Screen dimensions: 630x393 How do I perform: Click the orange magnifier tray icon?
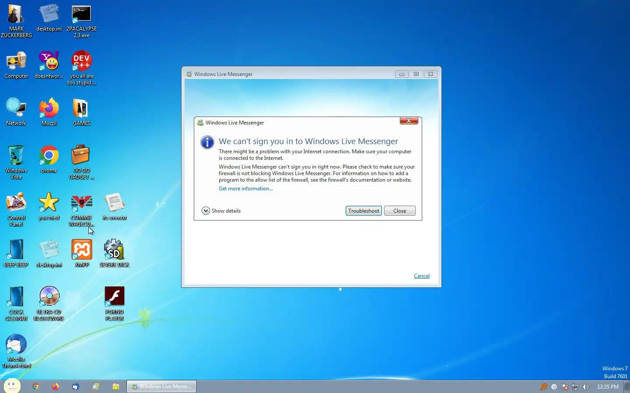pyautogui.click(x=544, y=387)
